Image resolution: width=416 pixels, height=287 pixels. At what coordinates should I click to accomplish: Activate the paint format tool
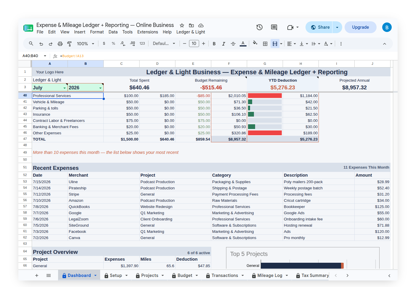pyautogui.click(x=70, y=44)
